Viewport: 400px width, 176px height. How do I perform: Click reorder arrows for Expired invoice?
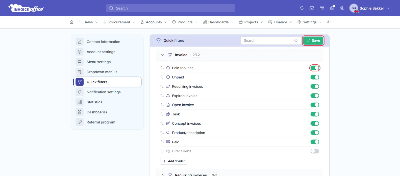pos(162,96)
